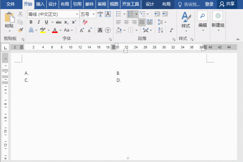The image size is (243, 162).
Task: Open the font color dropdown arrow
Action: tap(60, 30)
